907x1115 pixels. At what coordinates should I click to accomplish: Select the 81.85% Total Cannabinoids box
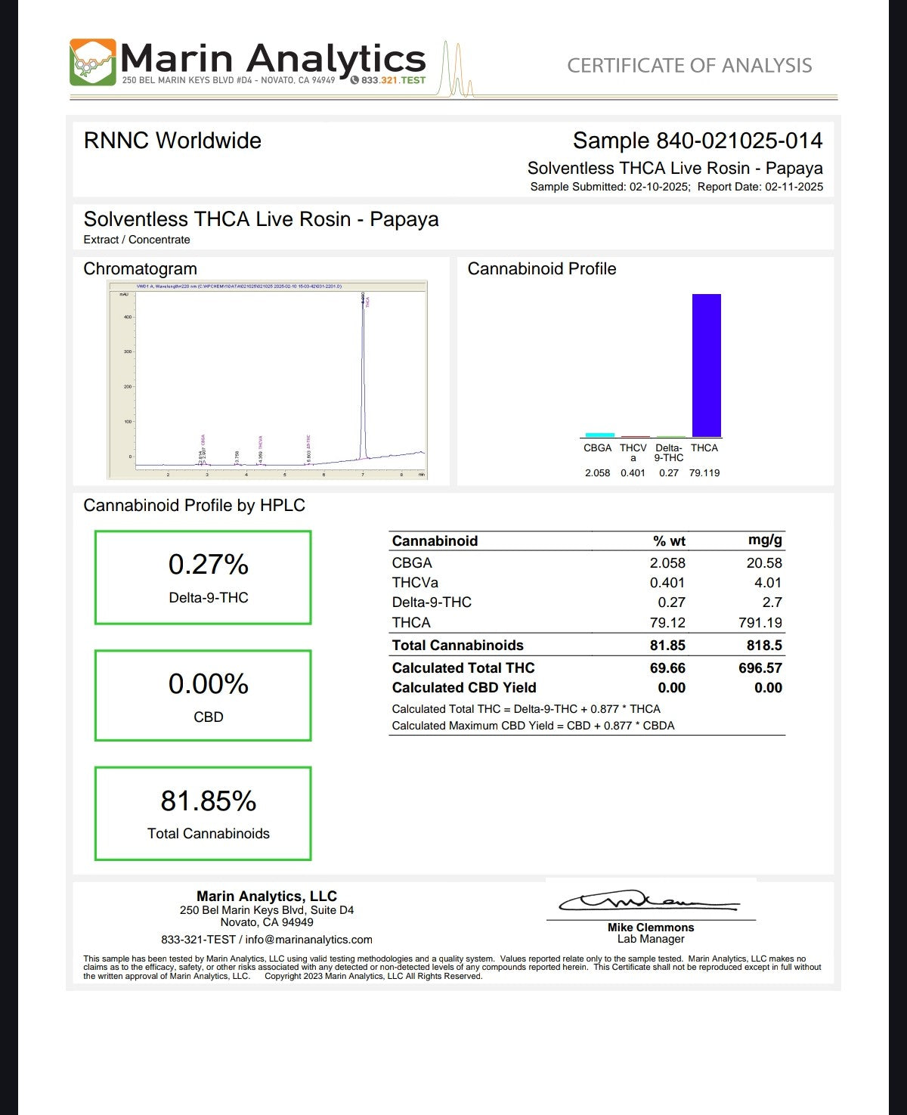point(203,813)
